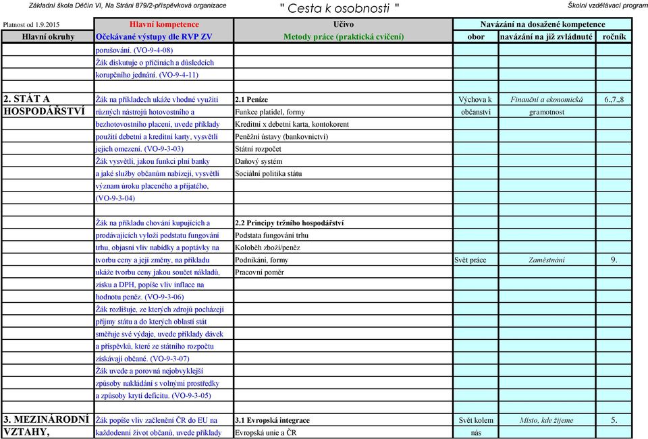
Task: Select 'Žák vysvětlí, jakou funkci plní banky'
Action: pos(164,161)
